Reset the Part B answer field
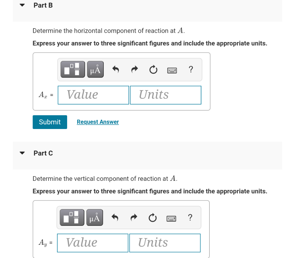The image size is (295, 258). (153, 69)
